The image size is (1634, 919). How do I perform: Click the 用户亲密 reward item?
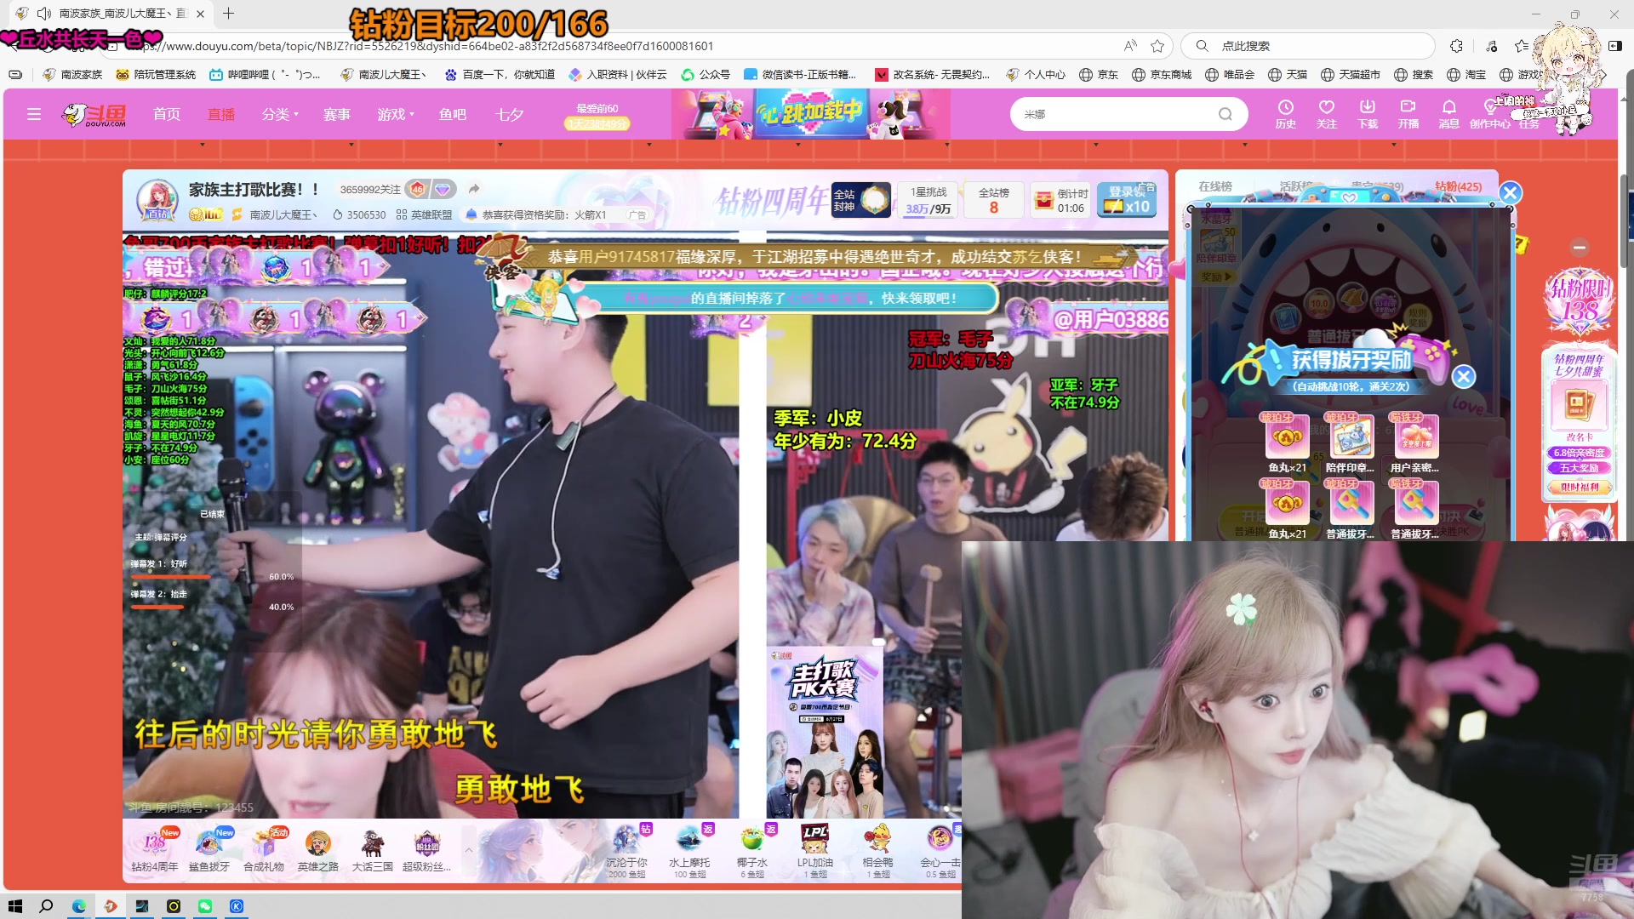click(1415, 442)
